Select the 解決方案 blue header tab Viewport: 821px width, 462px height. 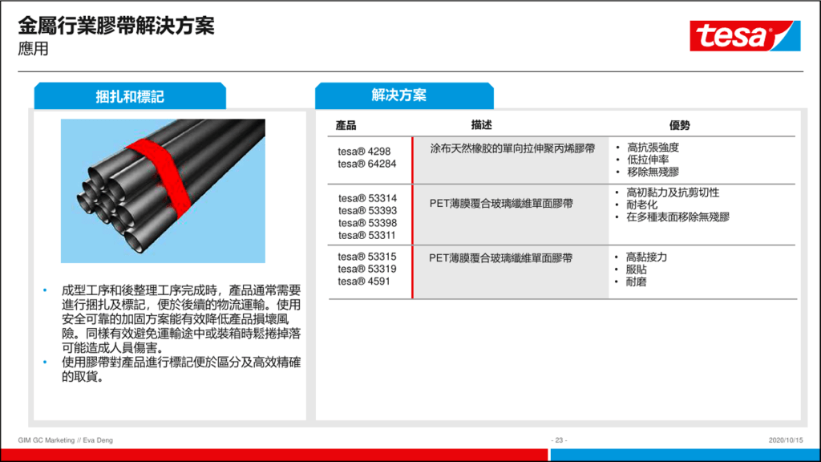coord(399,95)
